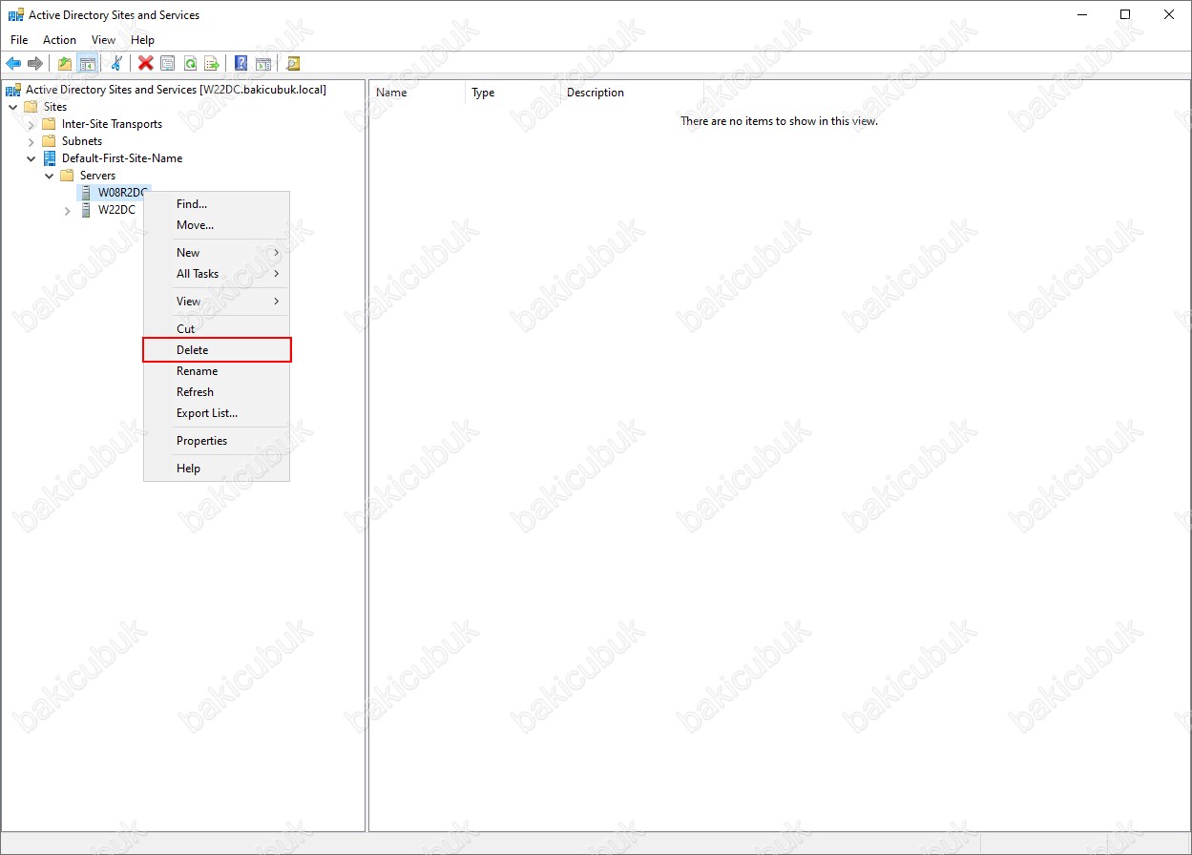1192x855 pixels.
Task: Choose Export List... from context menu
Action: [x=217, y=413]
